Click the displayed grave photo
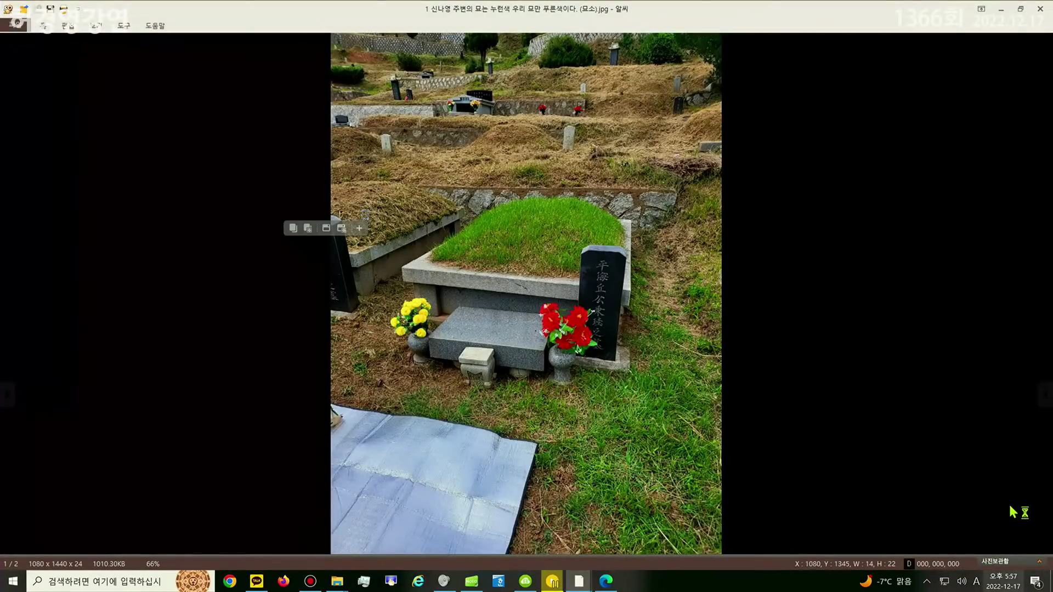 526,293
